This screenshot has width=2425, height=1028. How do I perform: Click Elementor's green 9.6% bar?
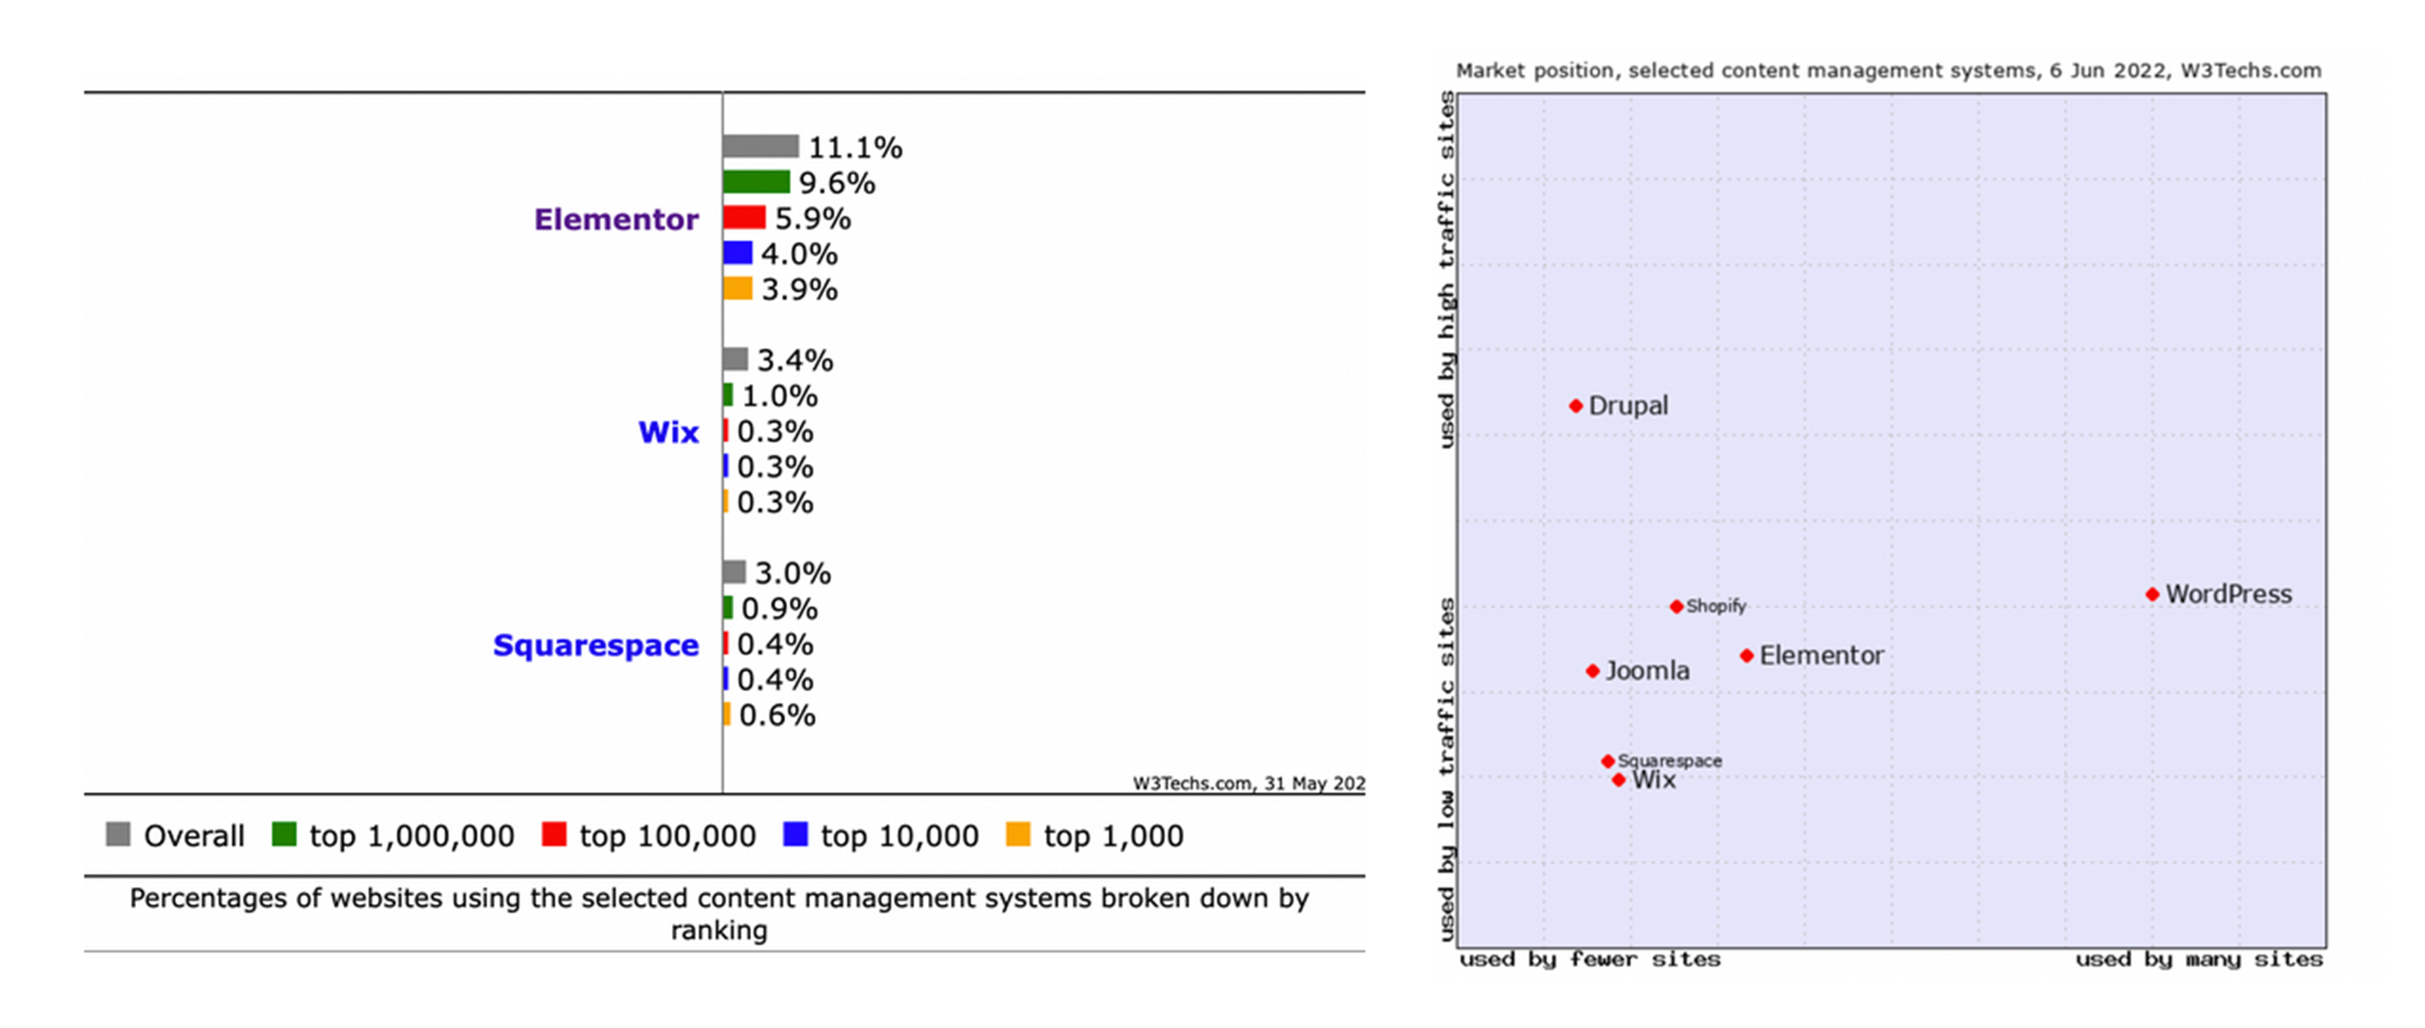click(x=756, y=182)
